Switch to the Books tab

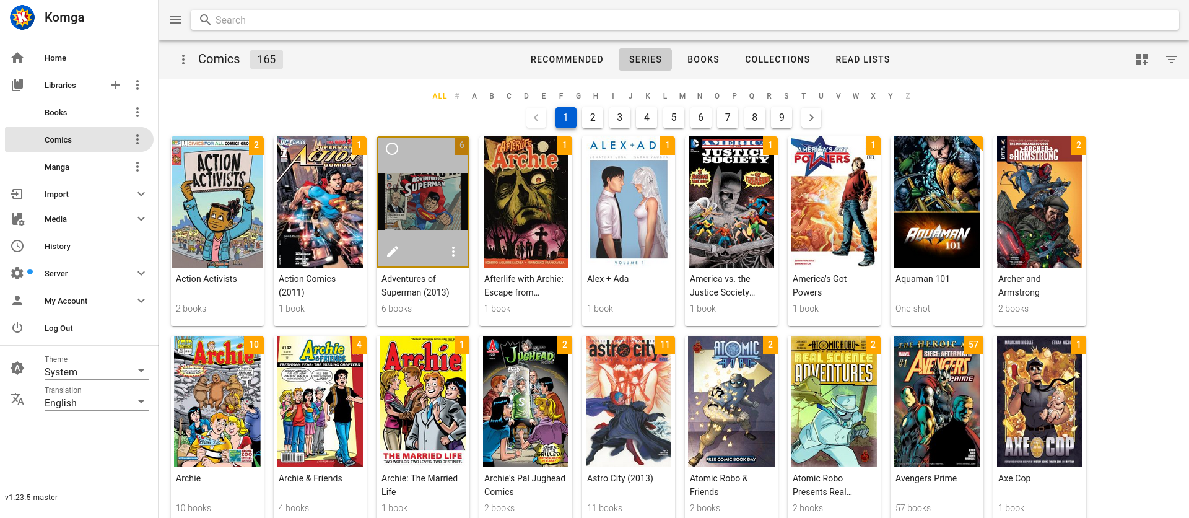703,59
